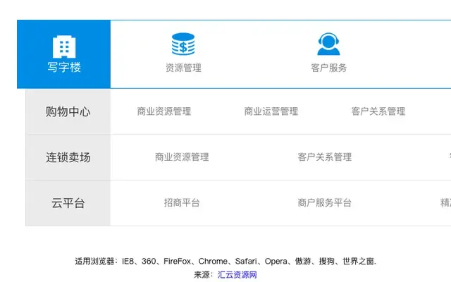
Task: Select the 云平台 category
Action: pos(68,203)
